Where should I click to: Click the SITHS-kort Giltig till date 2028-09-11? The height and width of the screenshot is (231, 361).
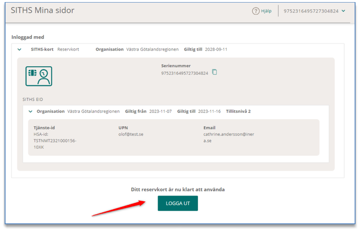216,49
